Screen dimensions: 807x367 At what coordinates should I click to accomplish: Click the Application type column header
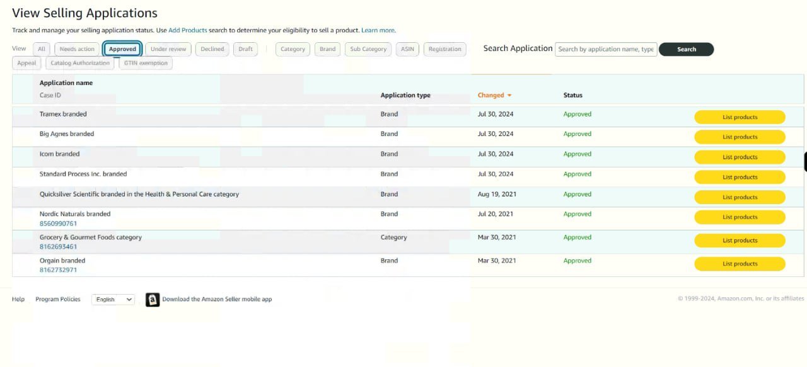coord(405,96)
